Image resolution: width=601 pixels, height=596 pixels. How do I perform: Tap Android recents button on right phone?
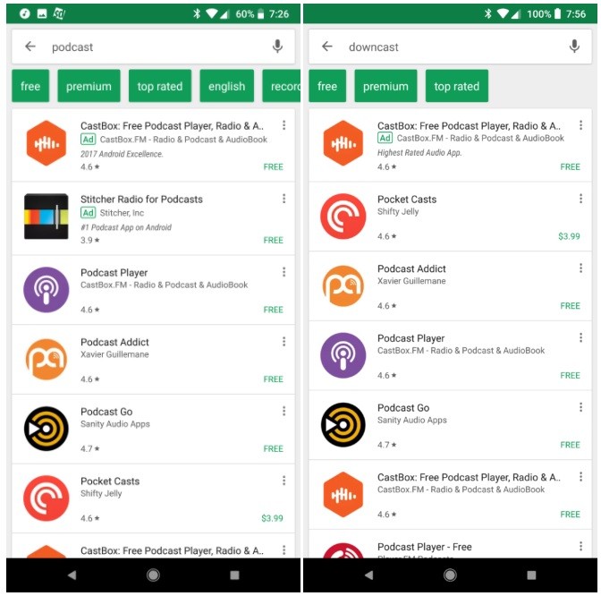point(531,575)
